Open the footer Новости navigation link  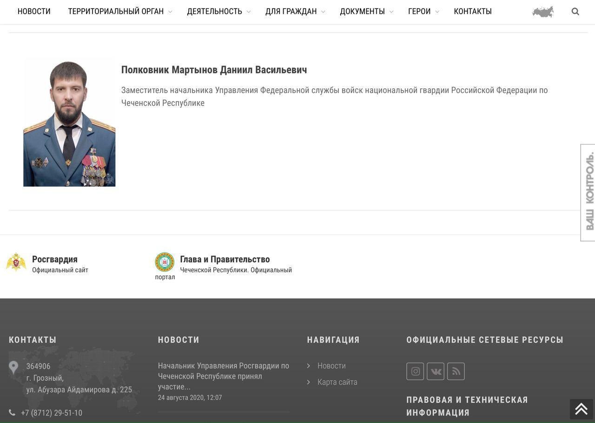331,366
